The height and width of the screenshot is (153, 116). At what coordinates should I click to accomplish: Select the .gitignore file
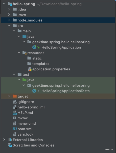coord(26,102)
